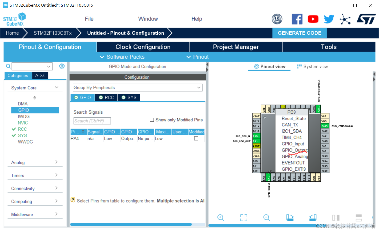Collapse the System Core category
This screenshot has height=231, width=379.
click(57, 87)
